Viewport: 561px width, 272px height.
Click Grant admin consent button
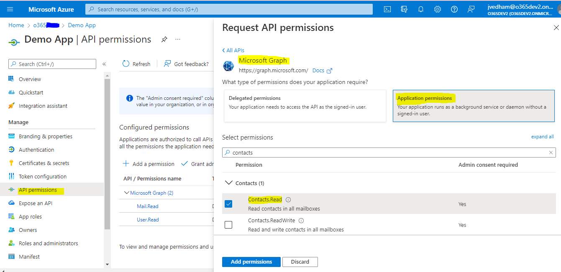pos(197,164)
